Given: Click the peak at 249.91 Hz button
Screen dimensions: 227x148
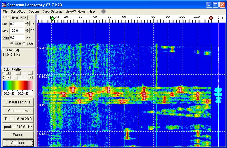Looking at the screenshot, I should coord(18,127).
